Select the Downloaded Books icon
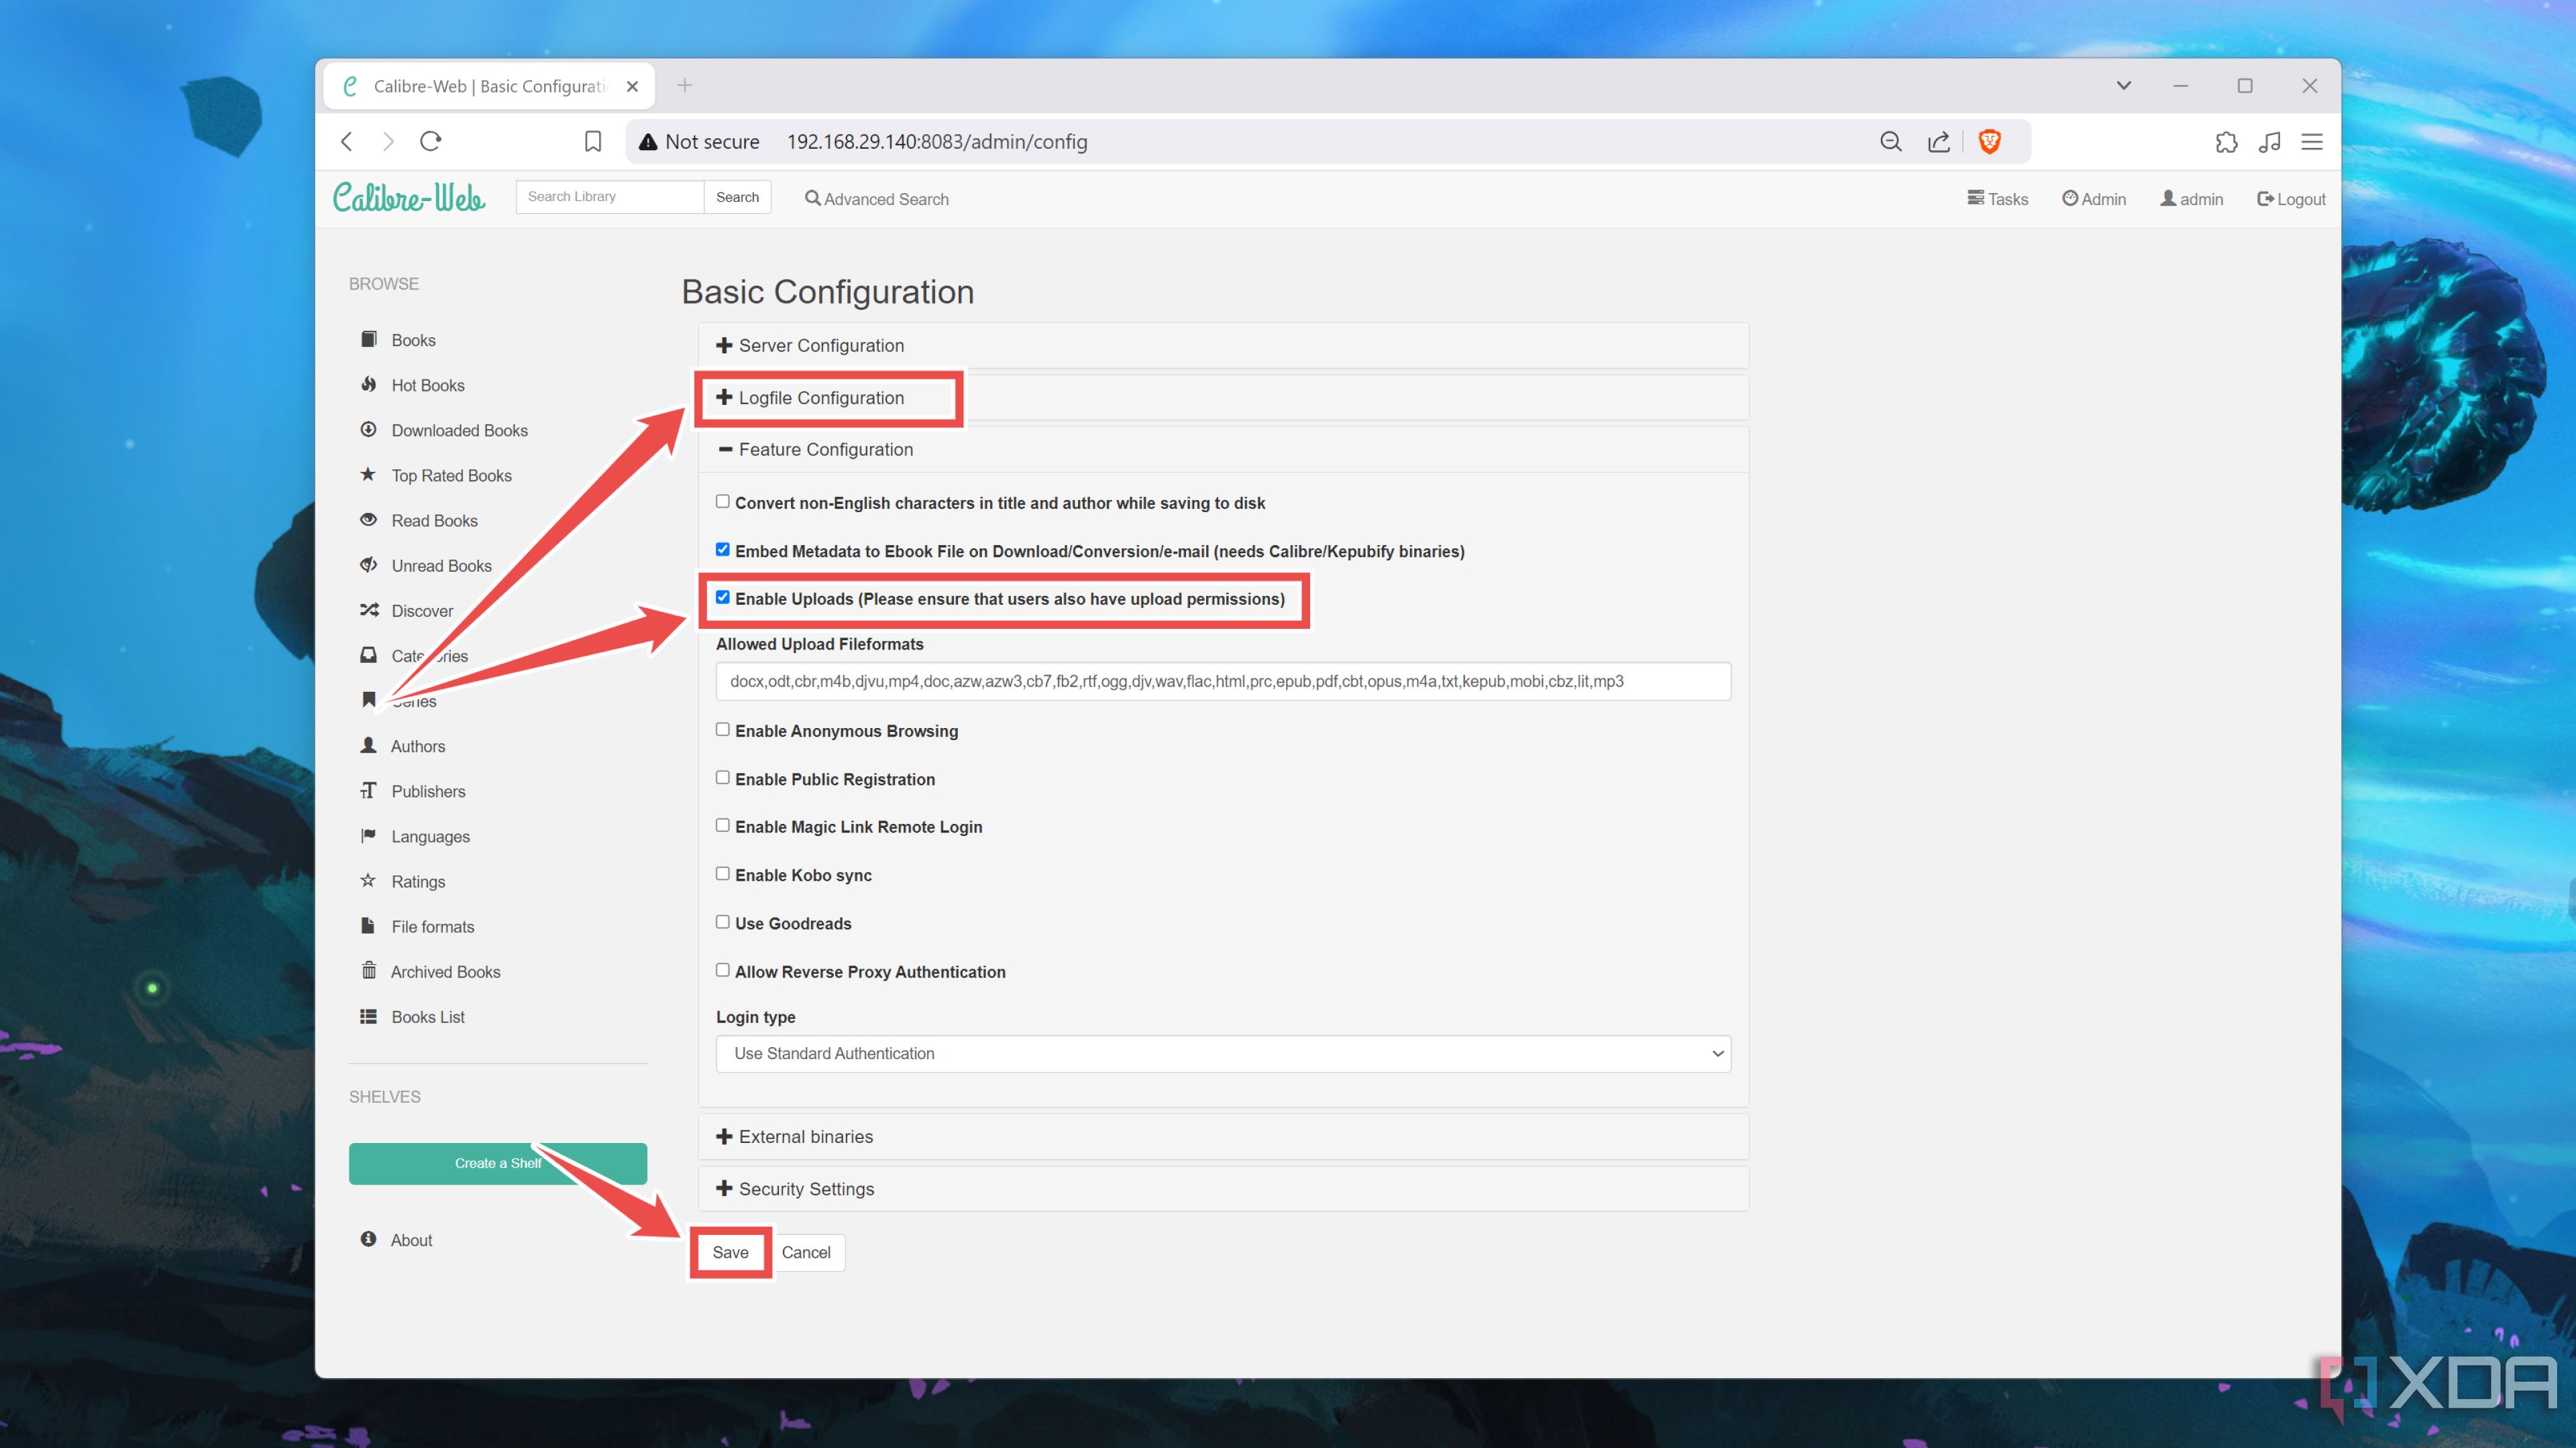2576x1448 pixels. 369,429
